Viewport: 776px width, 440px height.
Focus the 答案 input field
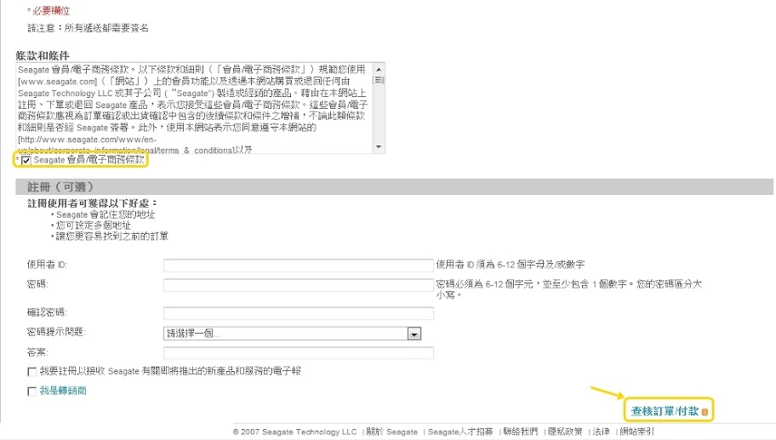click(x=299, y=353)
